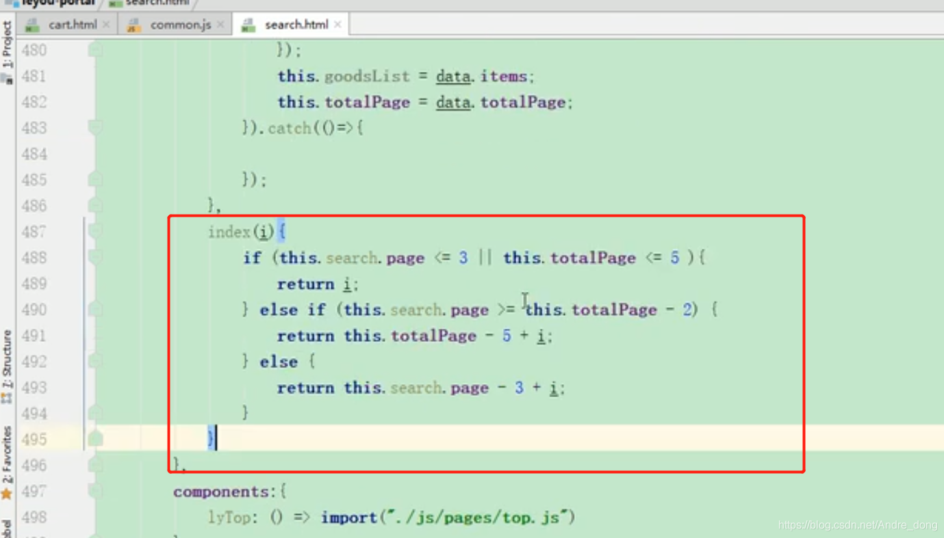
Task: Click totalPage on line 488
Action: (593, 258)
